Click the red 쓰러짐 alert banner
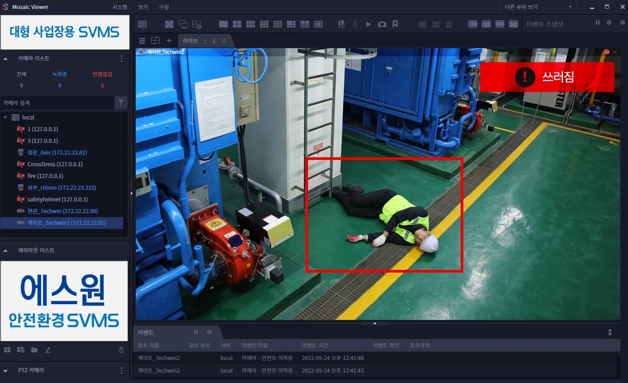 (547, 77)
